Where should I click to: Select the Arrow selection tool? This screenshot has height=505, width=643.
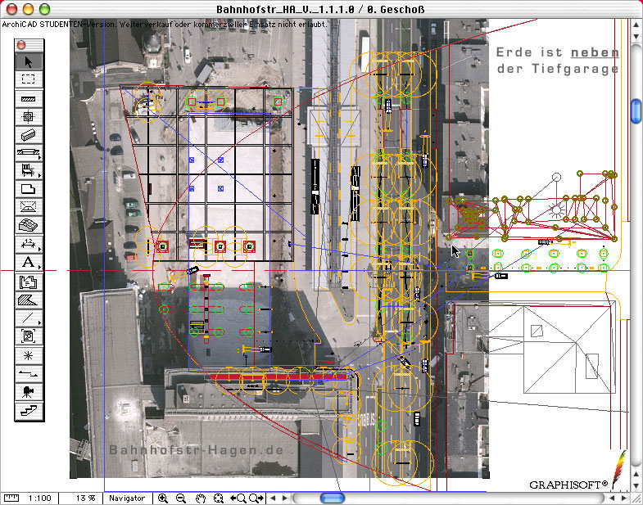tap(29, 61)
